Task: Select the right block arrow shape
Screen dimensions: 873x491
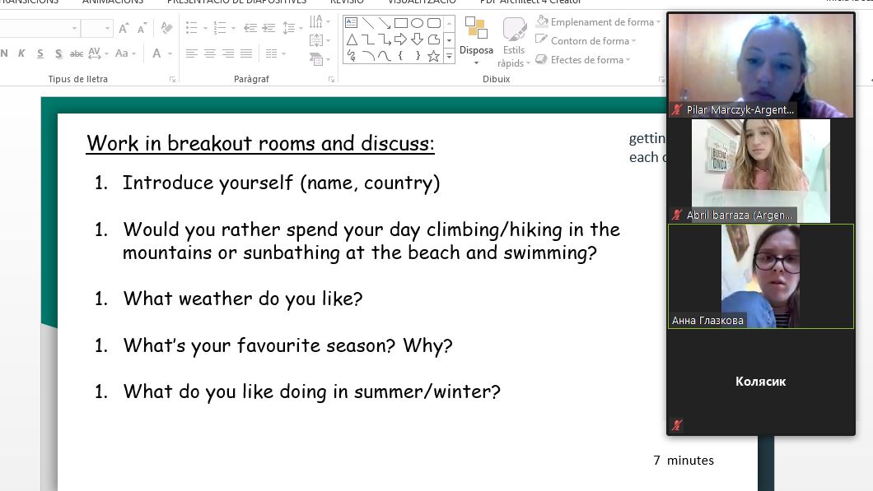Action: 401,39
